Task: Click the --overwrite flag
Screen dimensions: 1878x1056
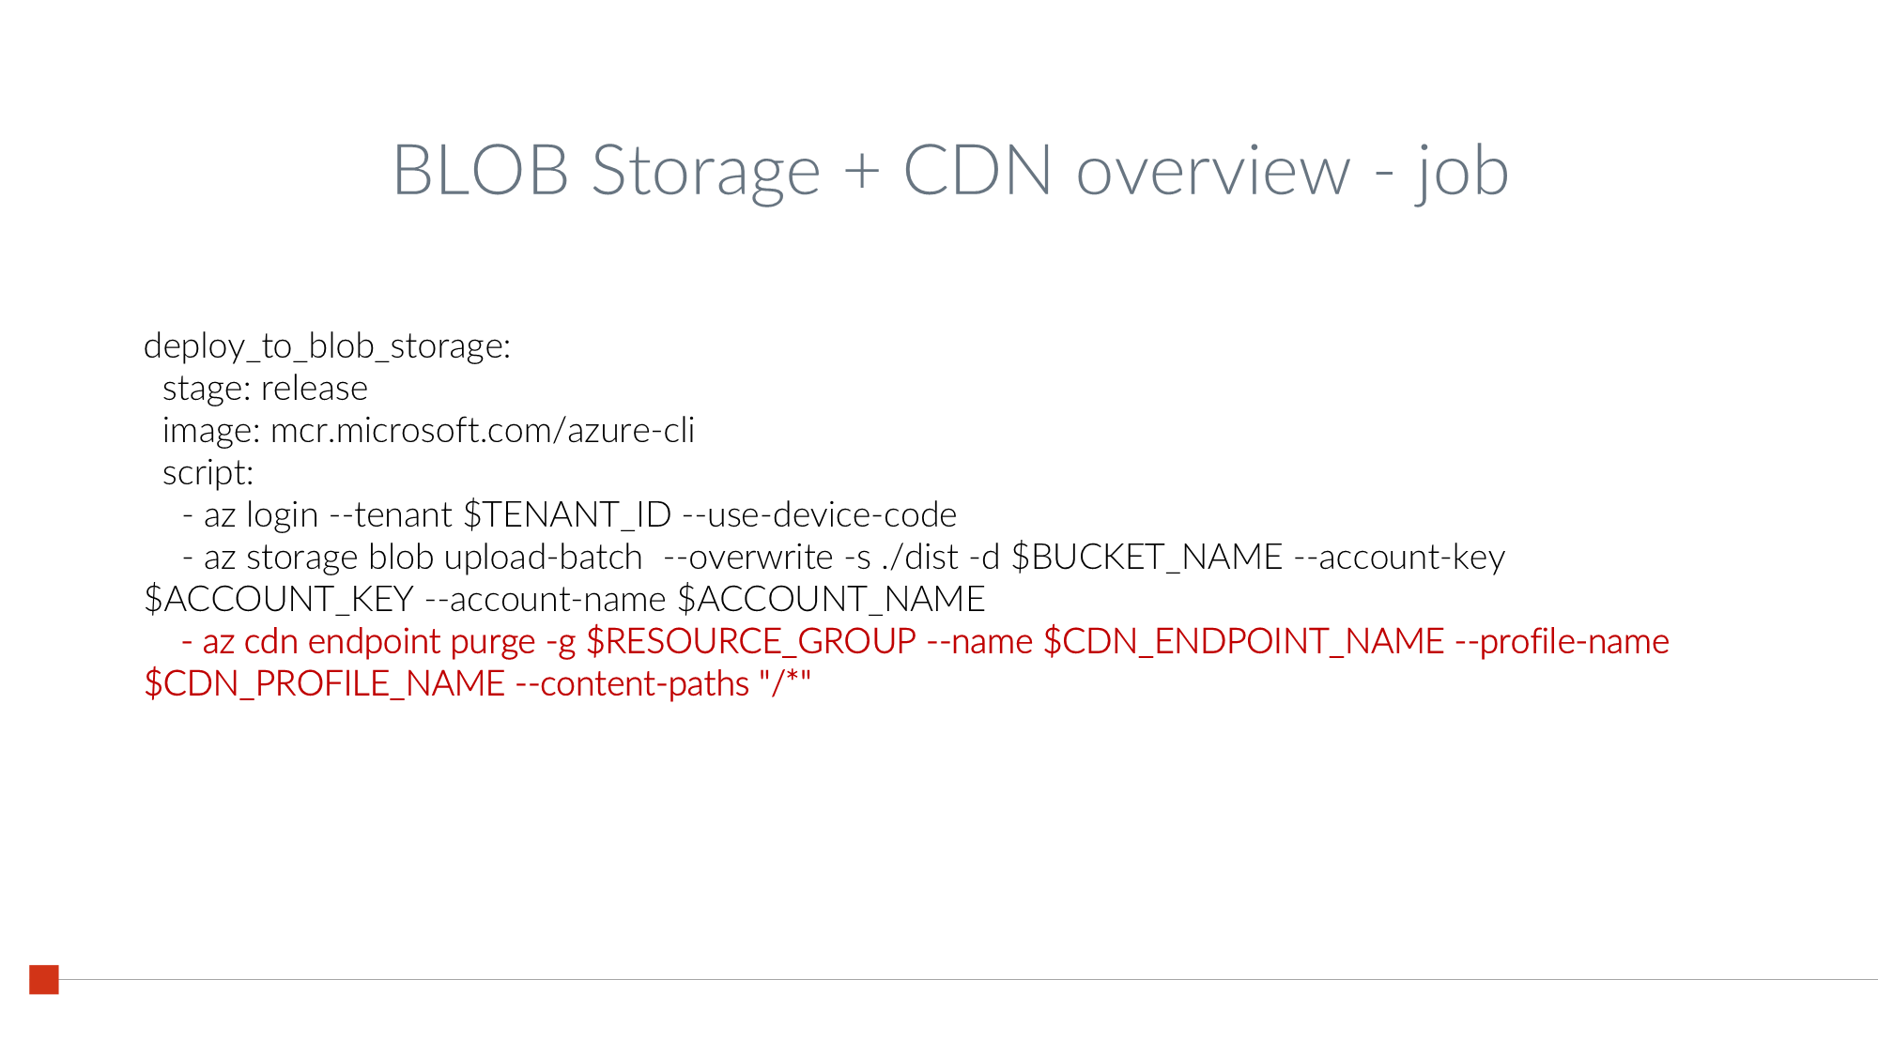Action: tap(747, 558)
